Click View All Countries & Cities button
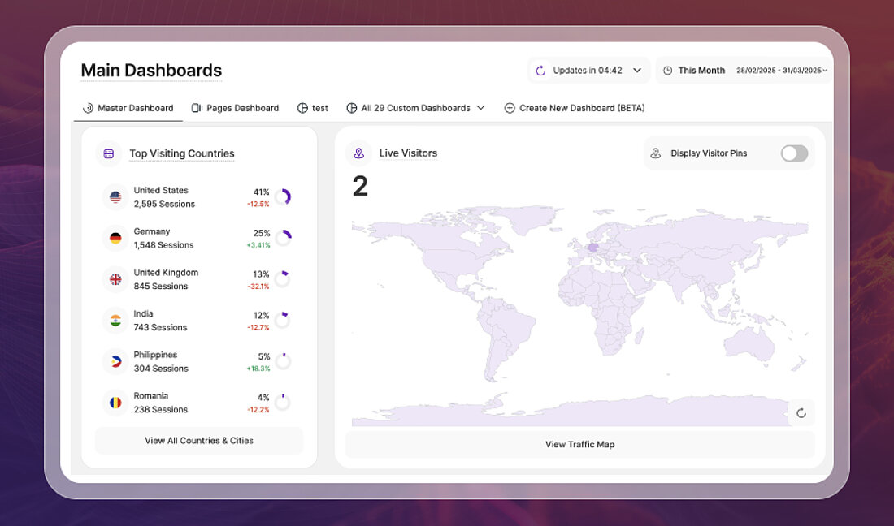Screen dimensions: 894x526 pyautogui.click(x=199, y=441)
